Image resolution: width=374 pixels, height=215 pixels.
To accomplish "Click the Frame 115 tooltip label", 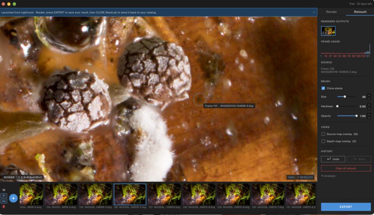I will tap(229, 106).
